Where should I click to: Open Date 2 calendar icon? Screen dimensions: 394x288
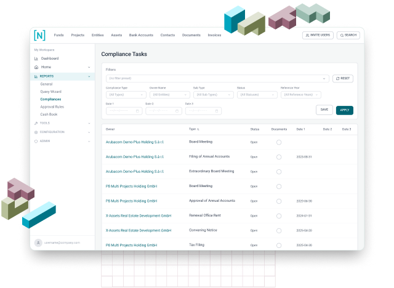click(177, 111)
